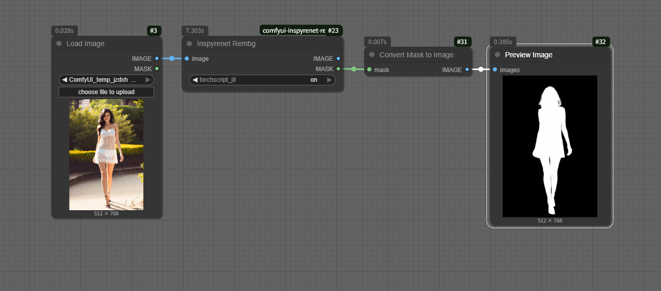Click the right arrow on the torchscript_jit selector
This screenshot has height=291, width=661.
[329, 80]
